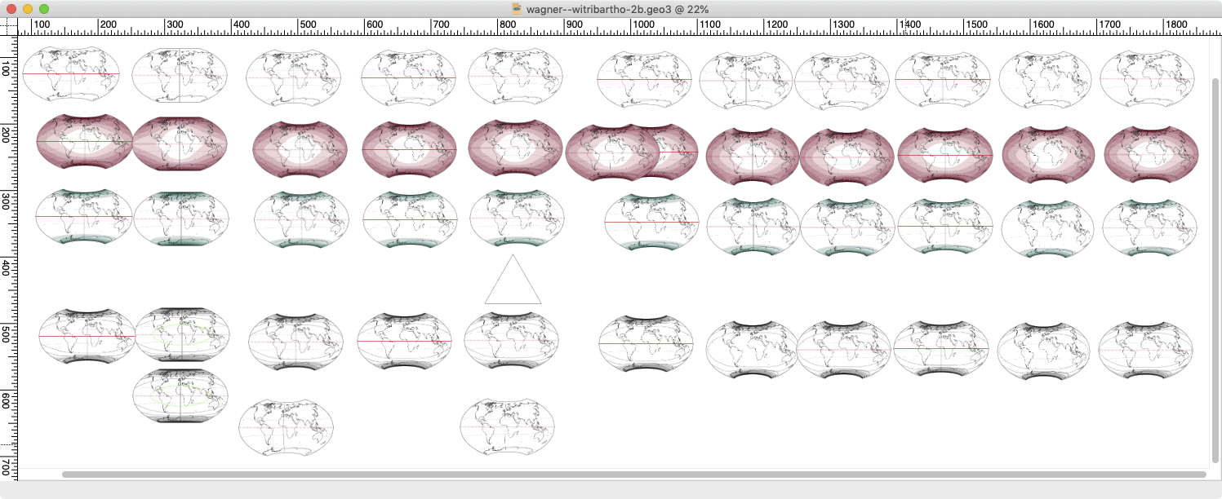Select the top-left outline map with red equator
Image resolution: width=1222 pixels, height=499 pixels.
click(x=71, y=74)
